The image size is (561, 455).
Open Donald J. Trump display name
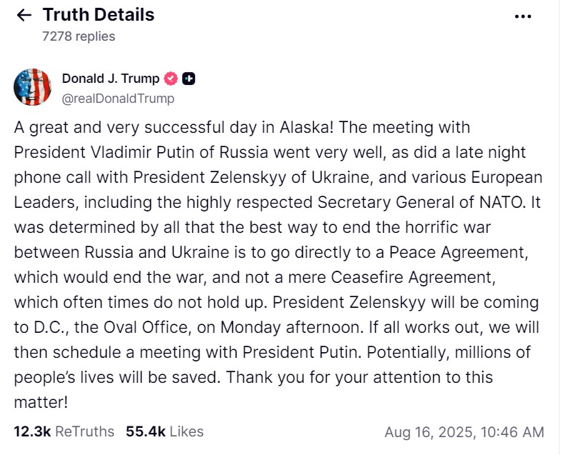(x=111, y=79)
